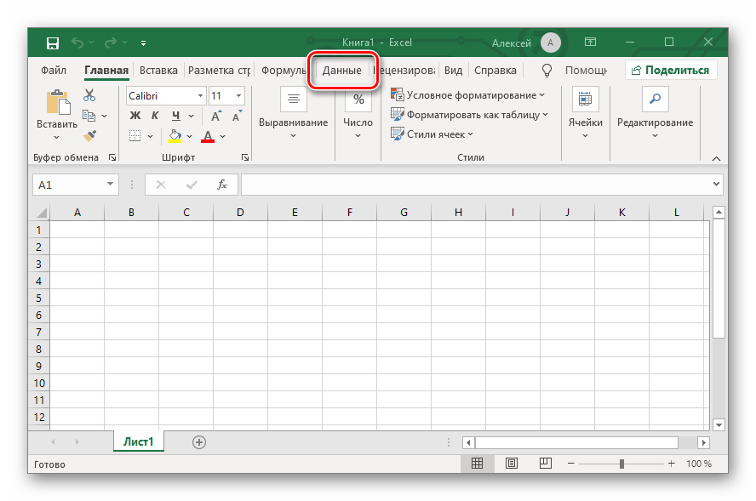The height and width of the screenshot is (501, 756).
Task: Click the Insert Function fx icon
Action: 222,185
